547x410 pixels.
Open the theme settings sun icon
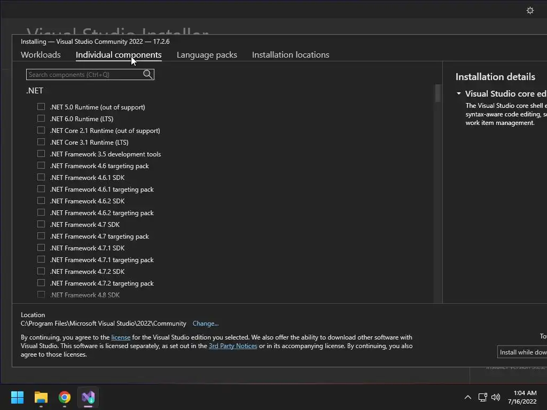(x=530, y=11)
